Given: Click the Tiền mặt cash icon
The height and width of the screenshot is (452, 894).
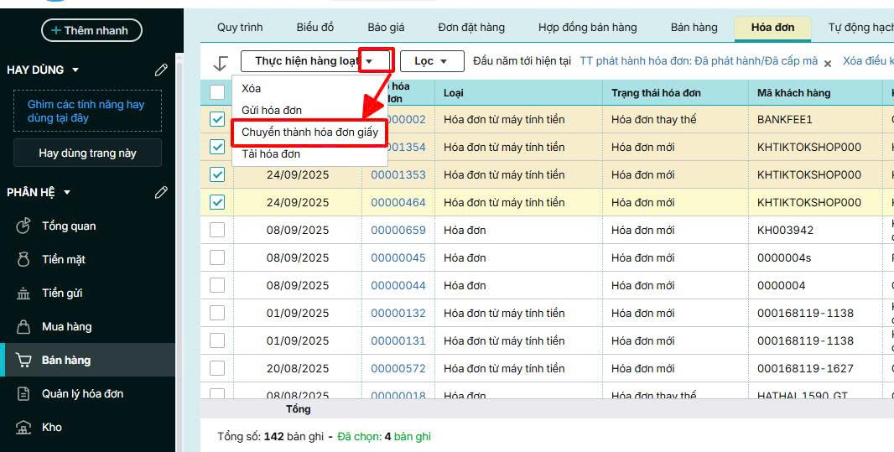Looking at the screenshot, I should coord(23,260).
